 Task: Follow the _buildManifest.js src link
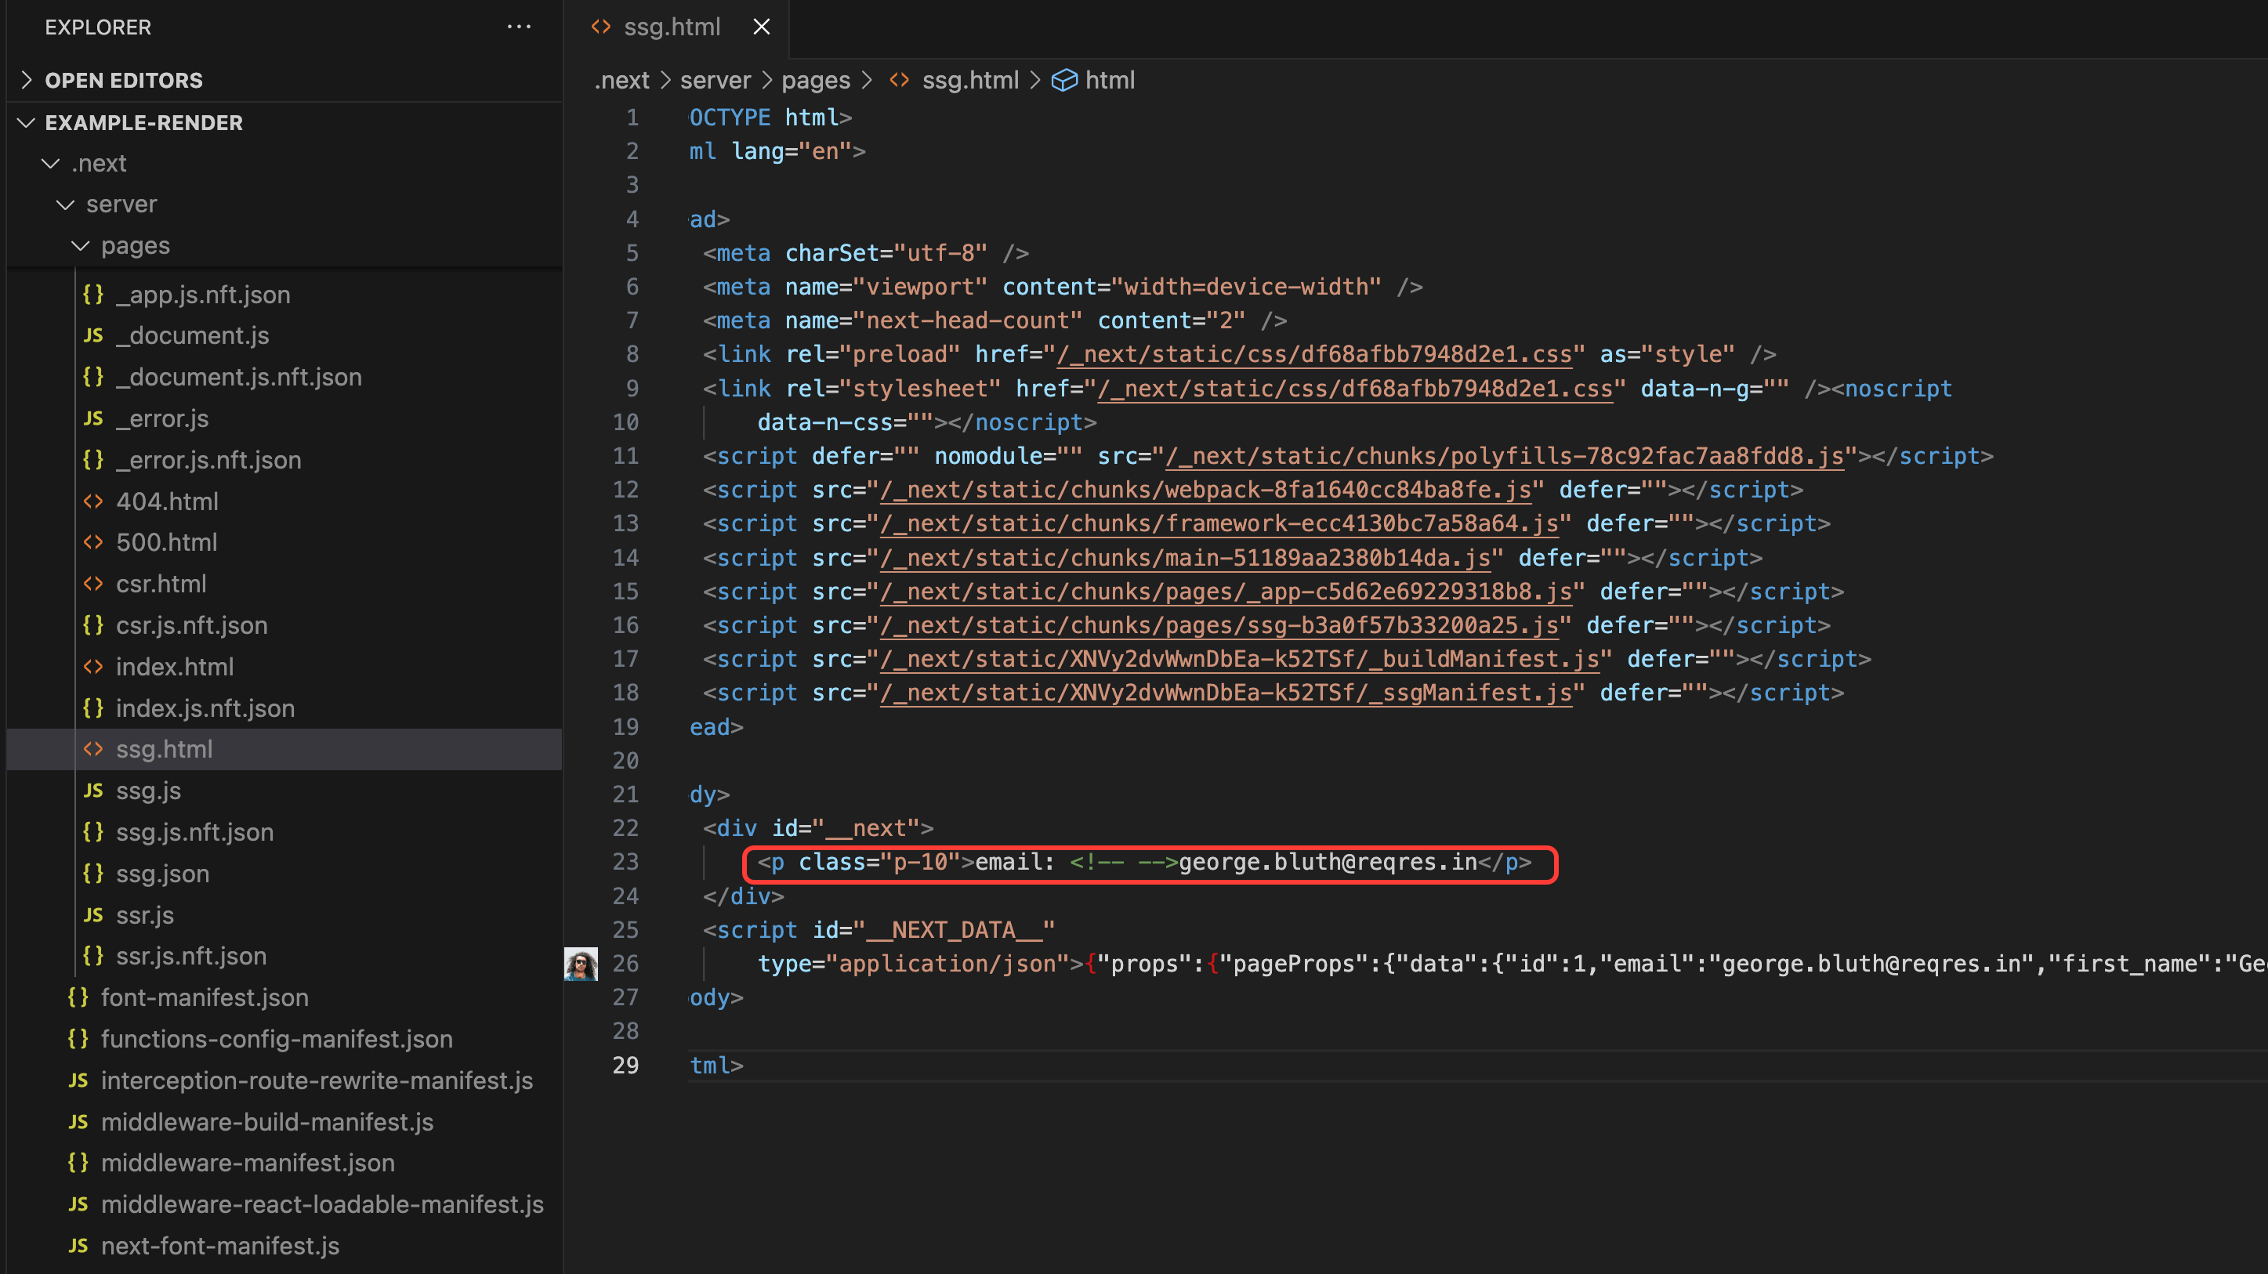click(1239, 659)
